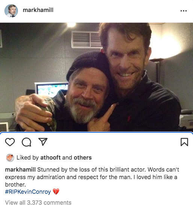This screenshot has width=193, height=205.
Task: View all 3,373 comments
Action: tap(38, 202)
